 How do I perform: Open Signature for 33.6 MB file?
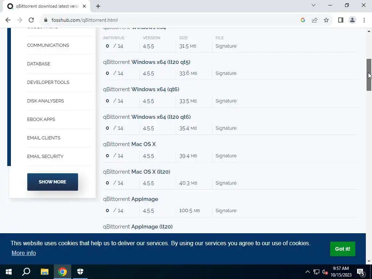coord(226,73)
